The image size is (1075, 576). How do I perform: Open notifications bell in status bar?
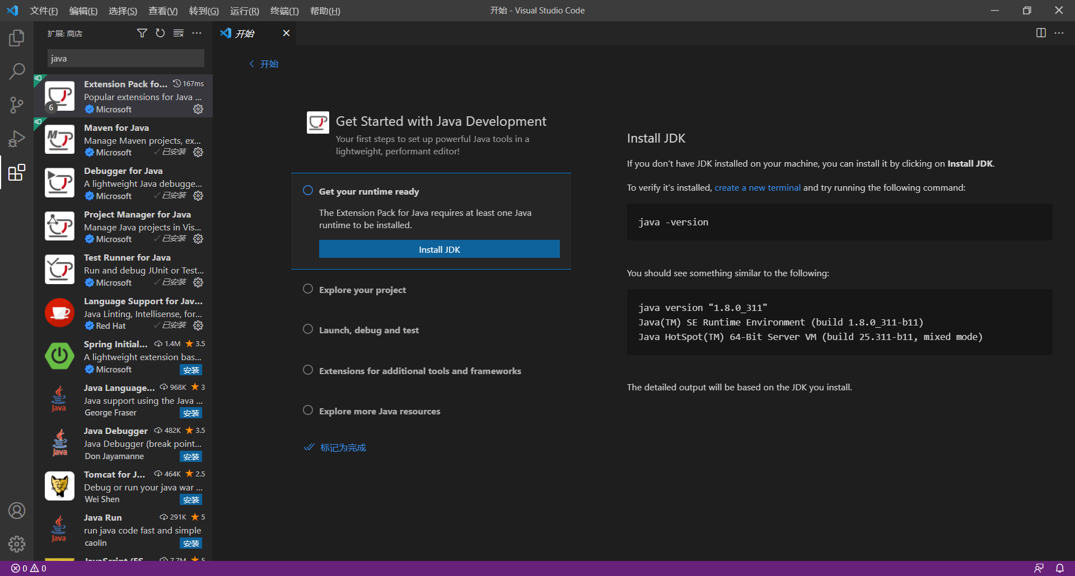point(1060,568)
